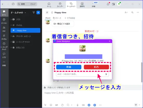This screenshot has width=143, height=108.
Task: Select すべて in the left sidebar
Action: [x=4, y=13]
